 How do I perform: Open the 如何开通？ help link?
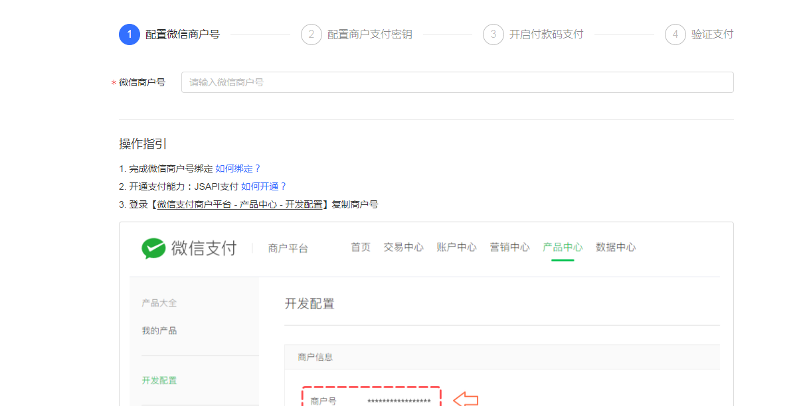coord(264,186)
